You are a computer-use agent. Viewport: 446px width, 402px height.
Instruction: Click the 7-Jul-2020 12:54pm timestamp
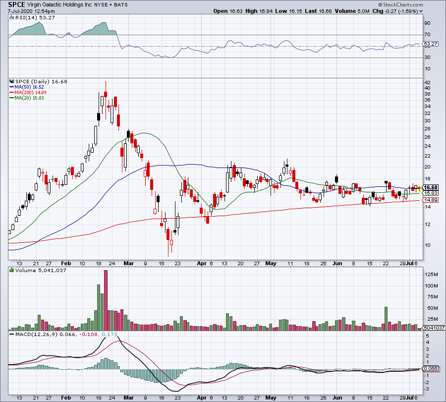31,11
